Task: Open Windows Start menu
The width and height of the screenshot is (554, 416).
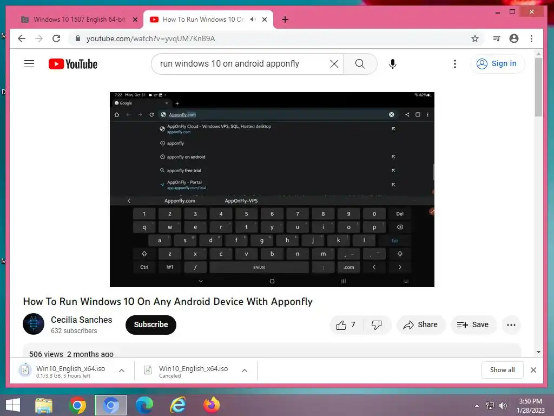Action: click(x=13, y=405)
